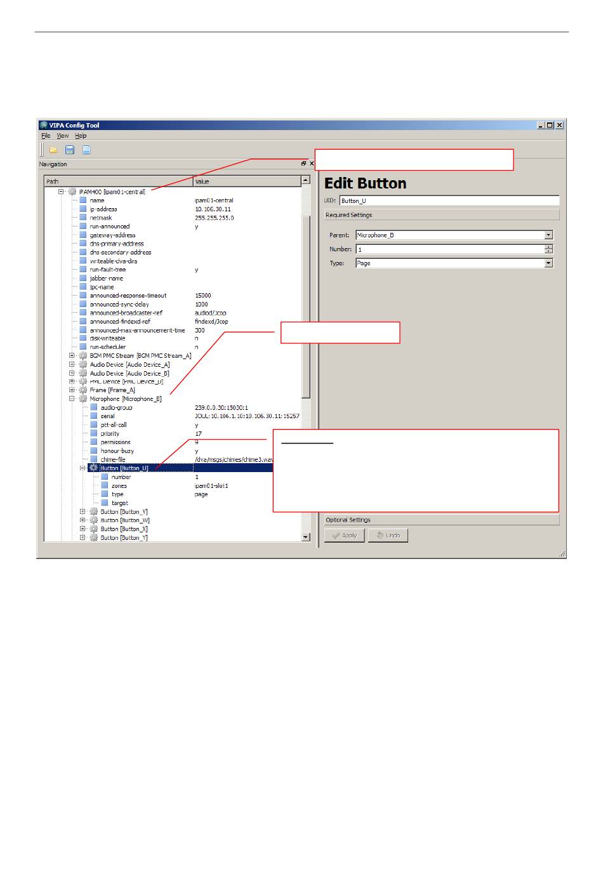Expand the Audio Device_B node
603x875 pixels.
[x=72, y=374]
